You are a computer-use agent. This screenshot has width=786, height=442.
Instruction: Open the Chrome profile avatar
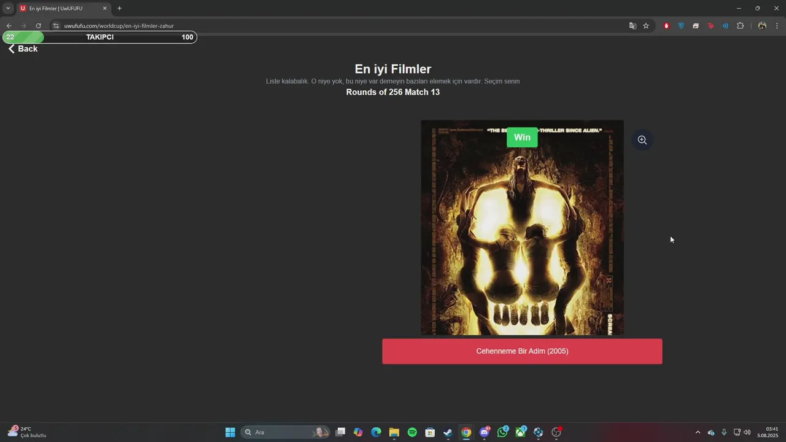point(762,26)
